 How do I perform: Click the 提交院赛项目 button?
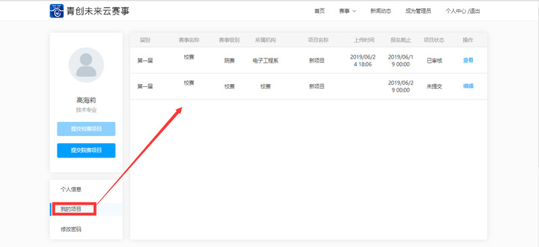point(86,150)
